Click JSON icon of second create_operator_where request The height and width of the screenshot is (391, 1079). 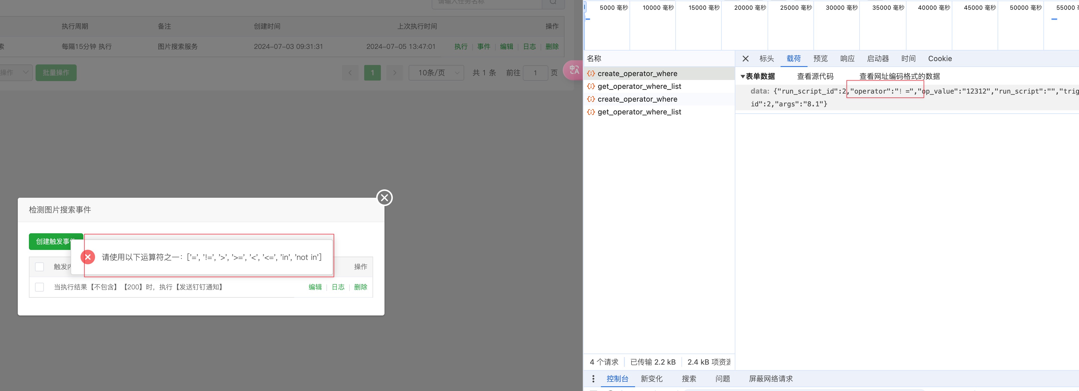[591, 99]
